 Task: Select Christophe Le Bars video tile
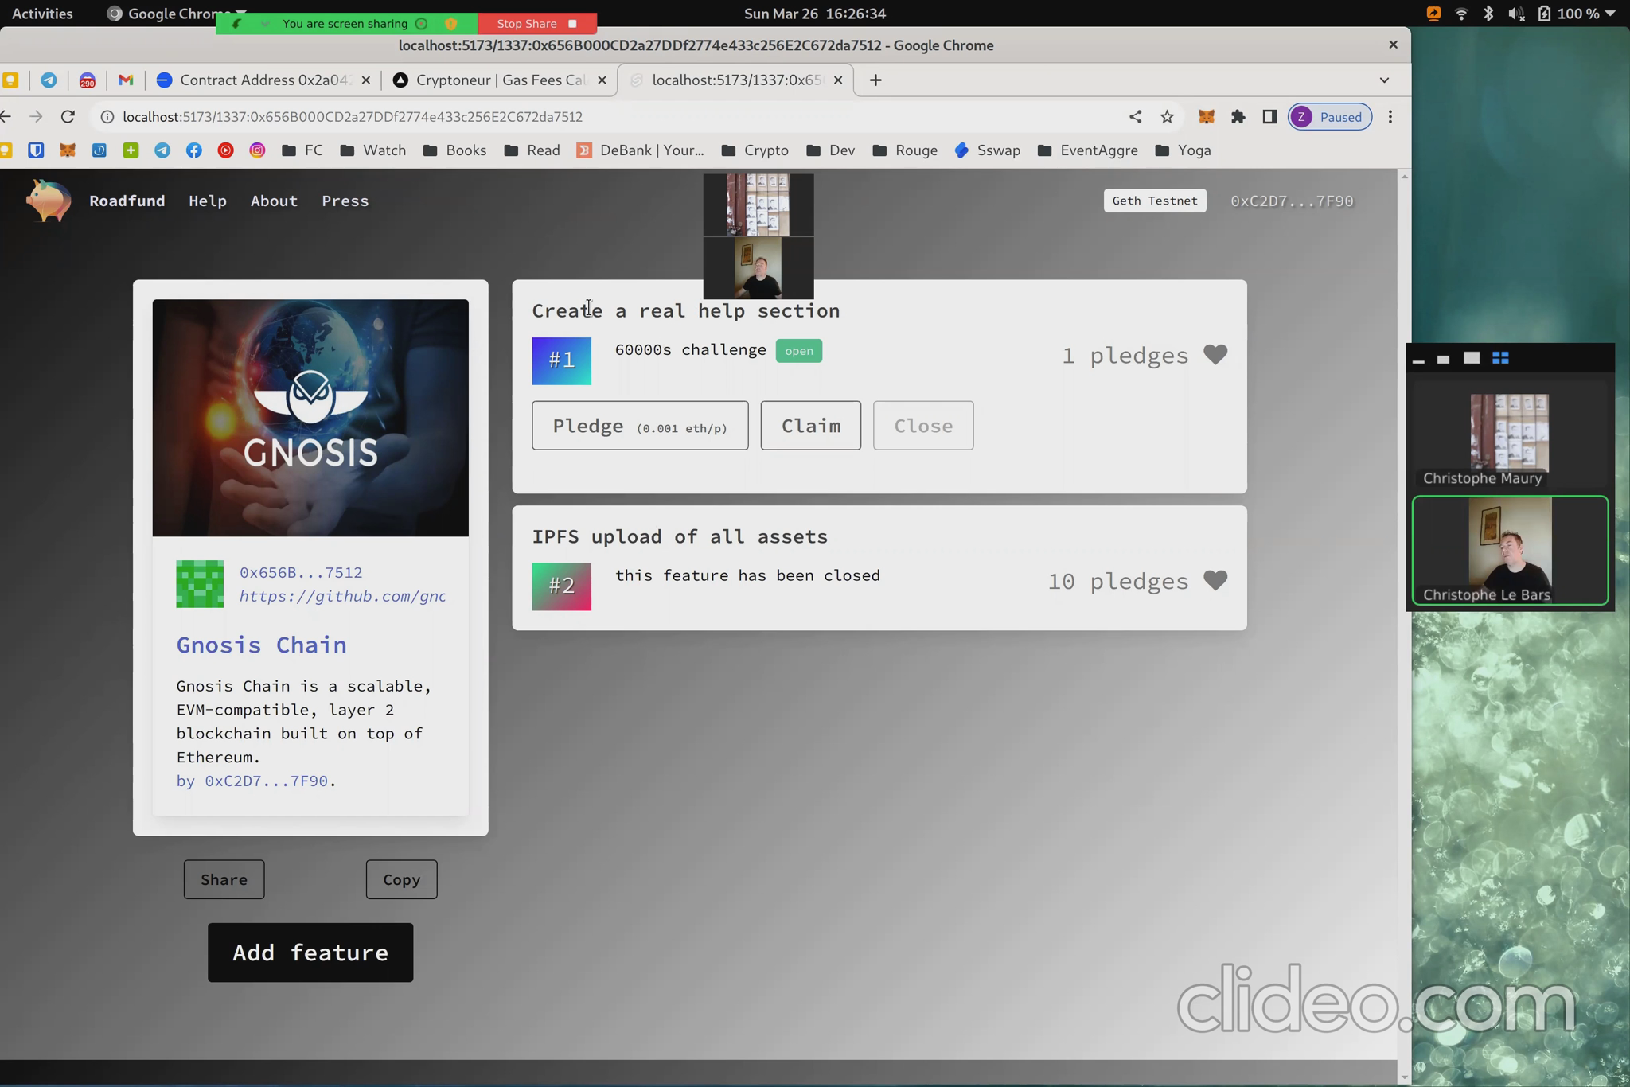[x=1510, y=551]
